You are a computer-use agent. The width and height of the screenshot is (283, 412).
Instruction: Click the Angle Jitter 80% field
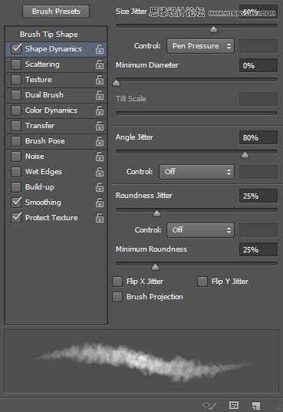pos(258,137)
